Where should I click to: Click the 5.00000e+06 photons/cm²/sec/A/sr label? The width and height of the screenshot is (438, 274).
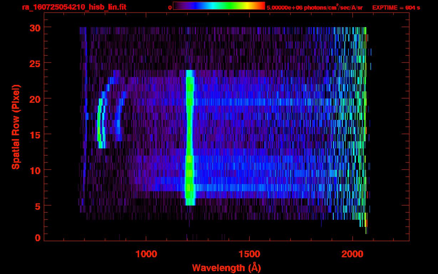click(315, 7)
